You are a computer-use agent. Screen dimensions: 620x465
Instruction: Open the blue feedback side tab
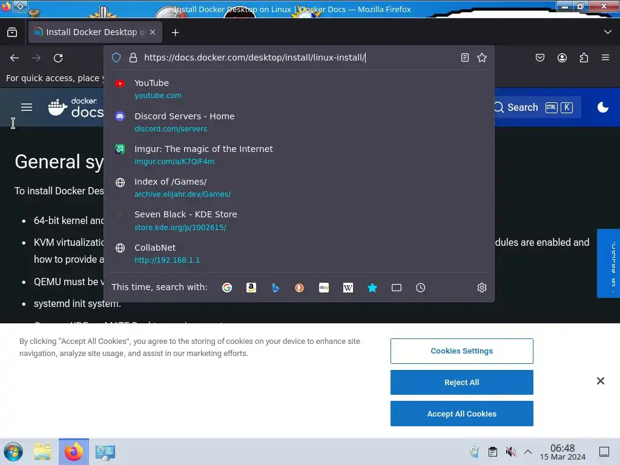(608, 263)
